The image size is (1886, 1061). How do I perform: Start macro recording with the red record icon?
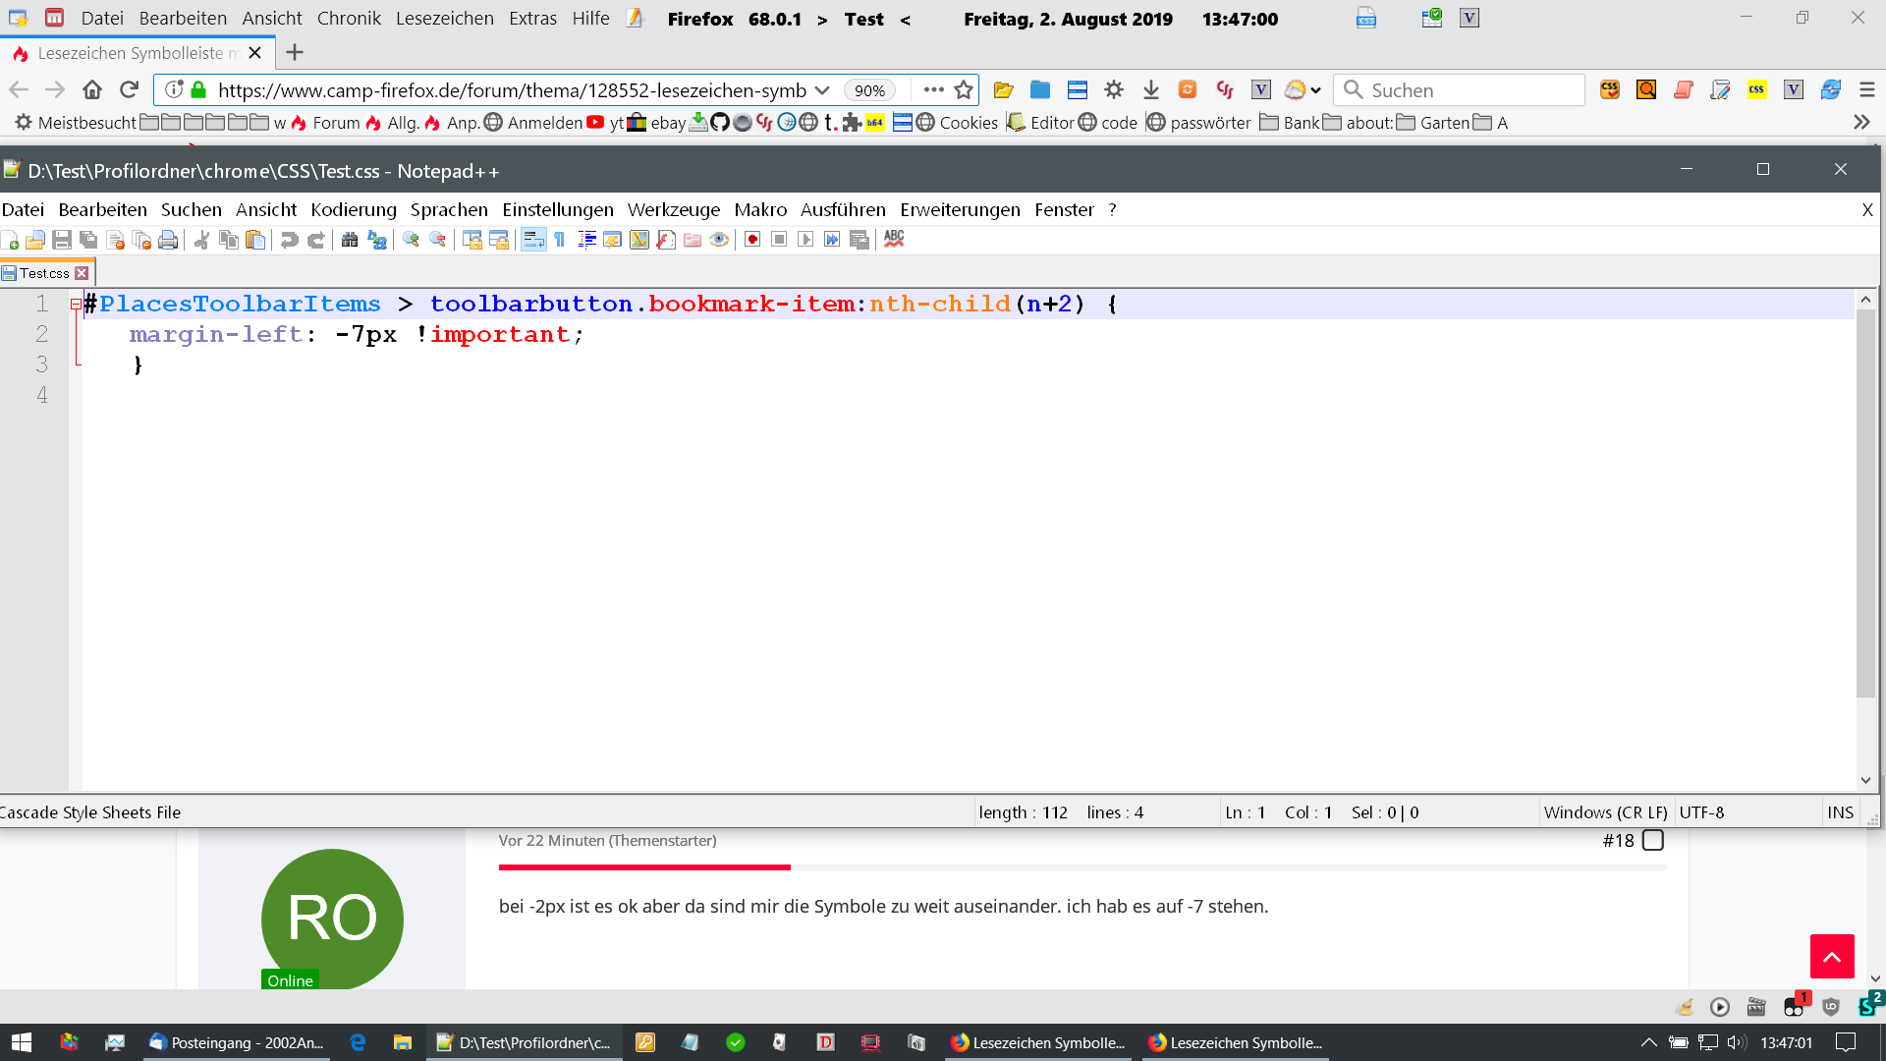pyautogui.click(x=752, y=240)
